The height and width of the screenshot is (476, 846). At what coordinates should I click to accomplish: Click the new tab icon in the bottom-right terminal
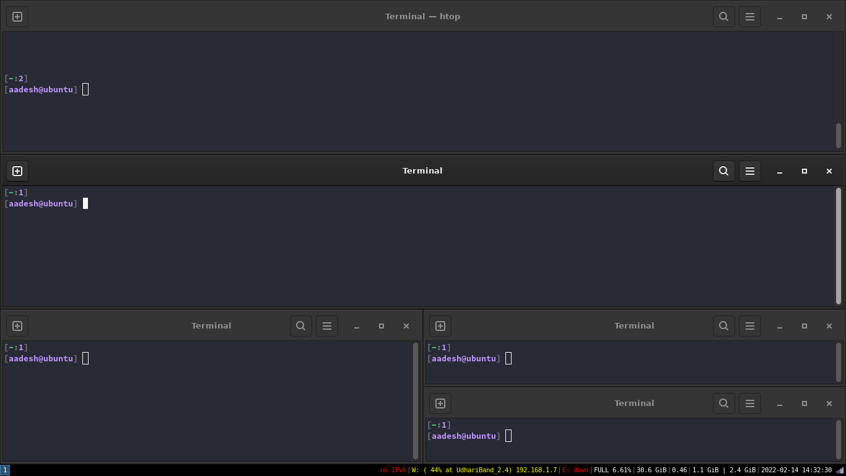coord(440,403)
